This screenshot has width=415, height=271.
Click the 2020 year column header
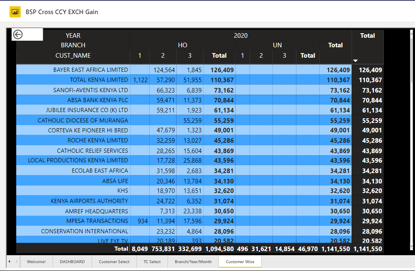240,36
